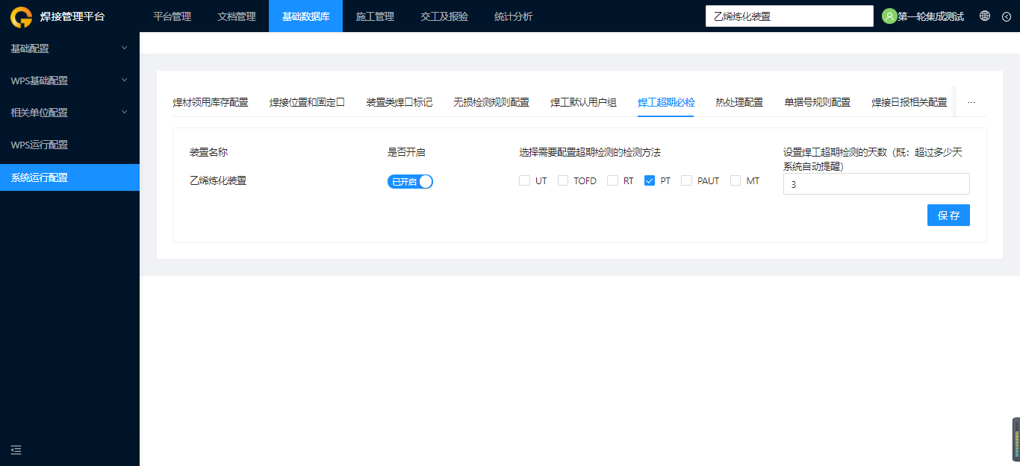1020x466 pixels.
Task: Expand the WPS基础配置 sidebar group
Action: click(69, 81)
